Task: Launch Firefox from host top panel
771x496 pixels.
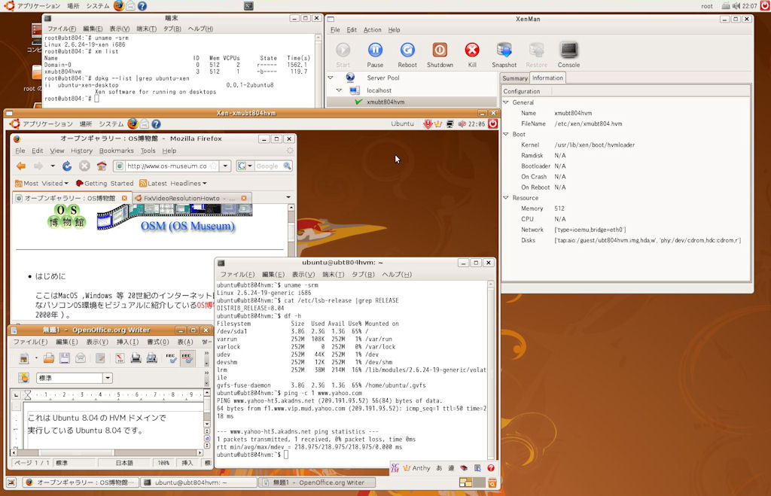Action: pos(118,6)
